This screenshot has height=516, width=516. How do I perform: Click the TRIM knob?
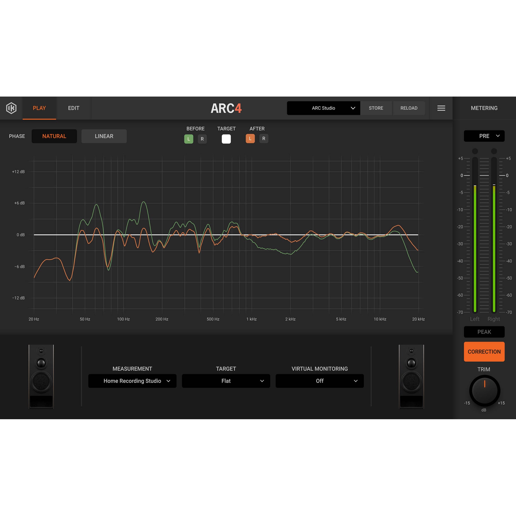click(x=484, y=391)
